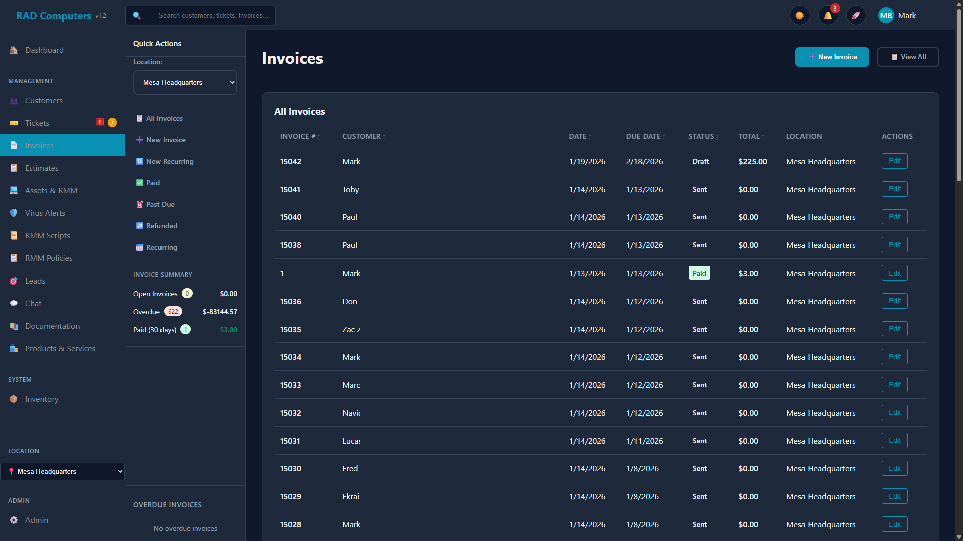Toggle the theme with the sun icon
Image resolution: width=963 pixels, height=541 pixels.
point(799,15)
